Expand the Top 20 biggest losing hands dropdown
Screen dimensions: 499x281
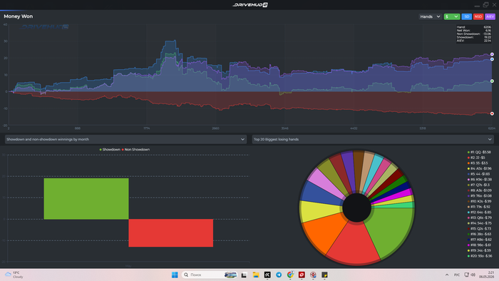pyautogui.click(x=373, y=139)
